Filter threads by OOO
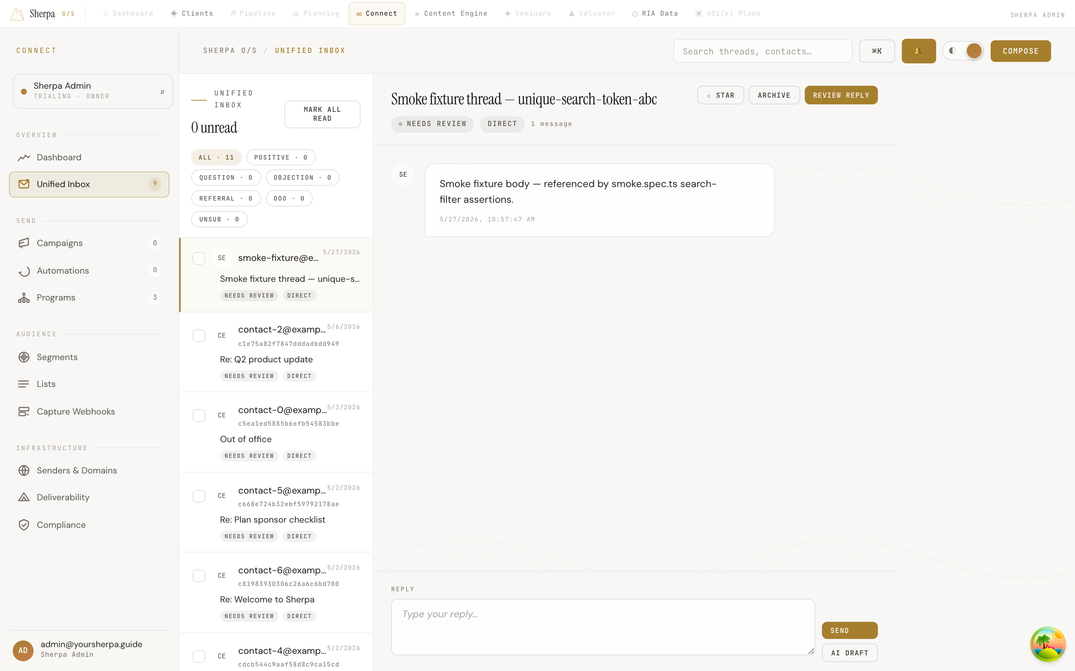The image size is (1075, 671). coord(289,198)
